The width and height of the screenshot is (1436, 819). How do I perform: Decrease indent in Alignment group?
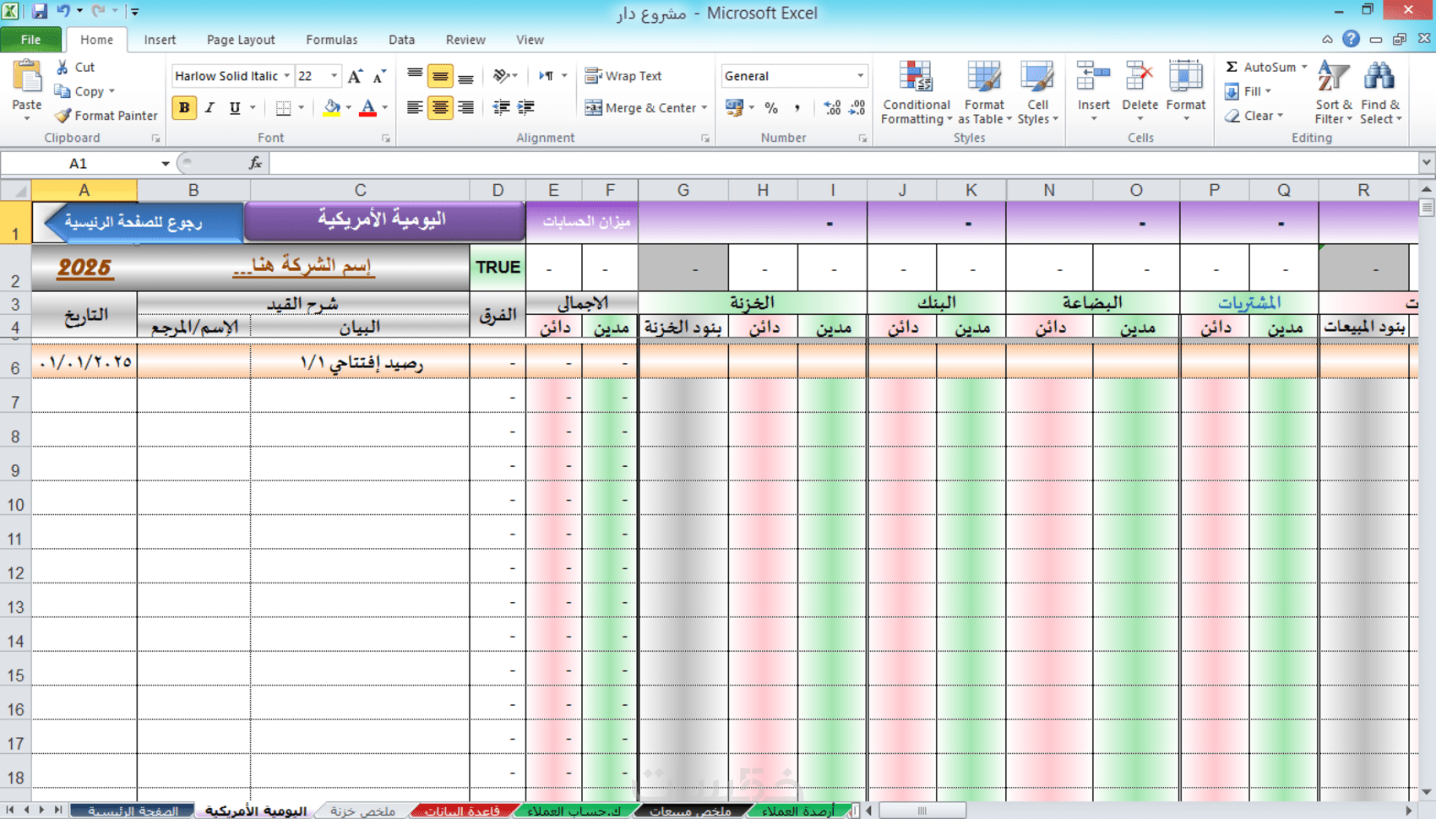tap(502, 107)
